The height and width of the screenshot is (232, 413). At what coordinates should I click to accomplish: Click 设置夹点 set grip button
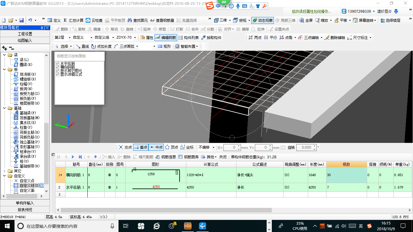tap(278, 29)
